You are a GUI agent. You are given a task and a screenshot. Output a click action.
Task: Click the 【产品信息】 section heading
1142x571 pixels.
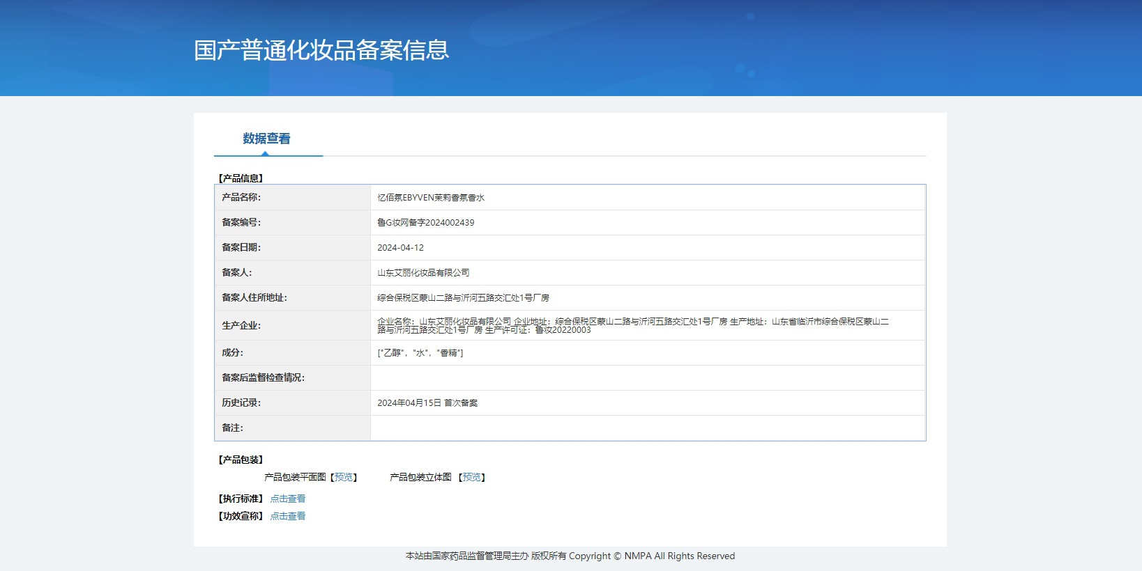[x=241, y=178]
